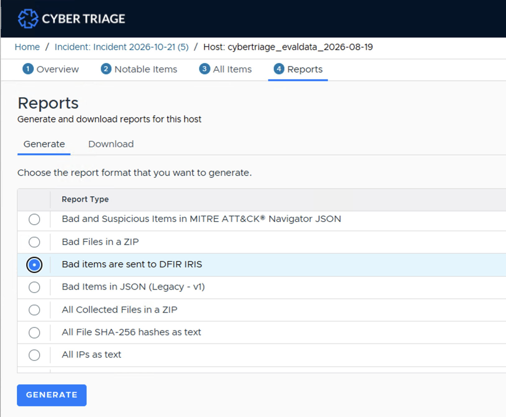Click the 'Bad items are sent to DFIR IRIS' text
This screenshot has width=506, height=417.
click(x=132, y=264)
